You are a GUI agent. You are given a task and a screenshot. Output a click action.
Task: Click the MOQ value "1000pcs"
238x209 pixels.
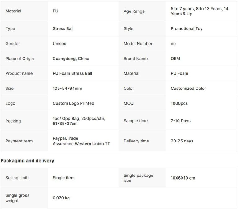[179, 103]
